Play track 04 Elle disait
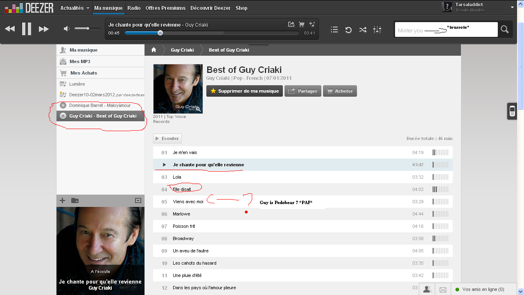Viewport: 524px width, 295px height. [303, 189]
